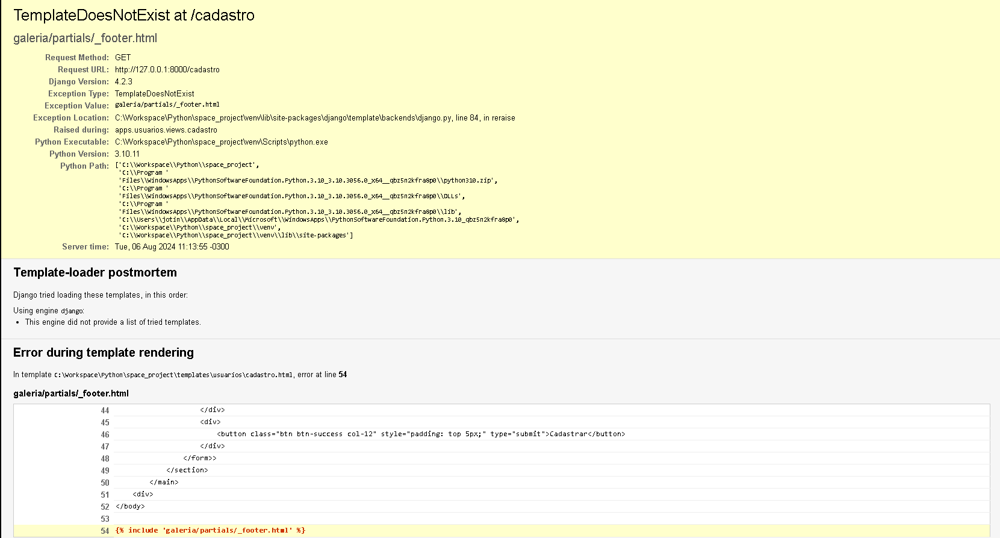The width and height of the screenshot is (1000, 538).
Task: Click the Request Method value 'GET'
Action: click(123, 57)
